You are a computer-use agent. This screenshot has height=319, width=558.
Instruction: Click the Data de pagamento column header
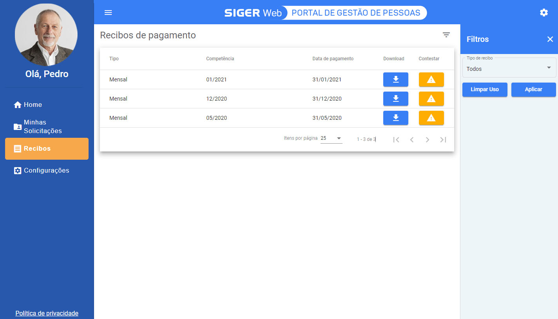pos(333,59)
